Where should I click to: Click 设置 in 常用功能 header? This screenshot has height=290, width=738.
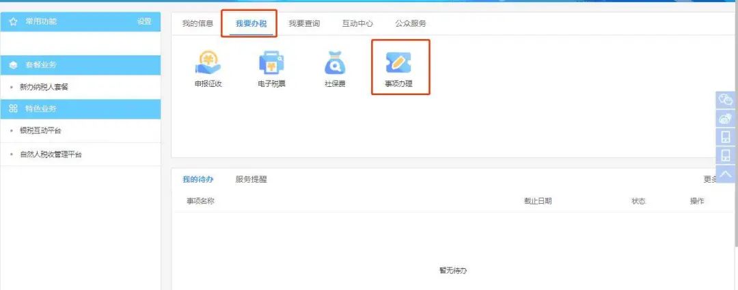coord(144,22)
